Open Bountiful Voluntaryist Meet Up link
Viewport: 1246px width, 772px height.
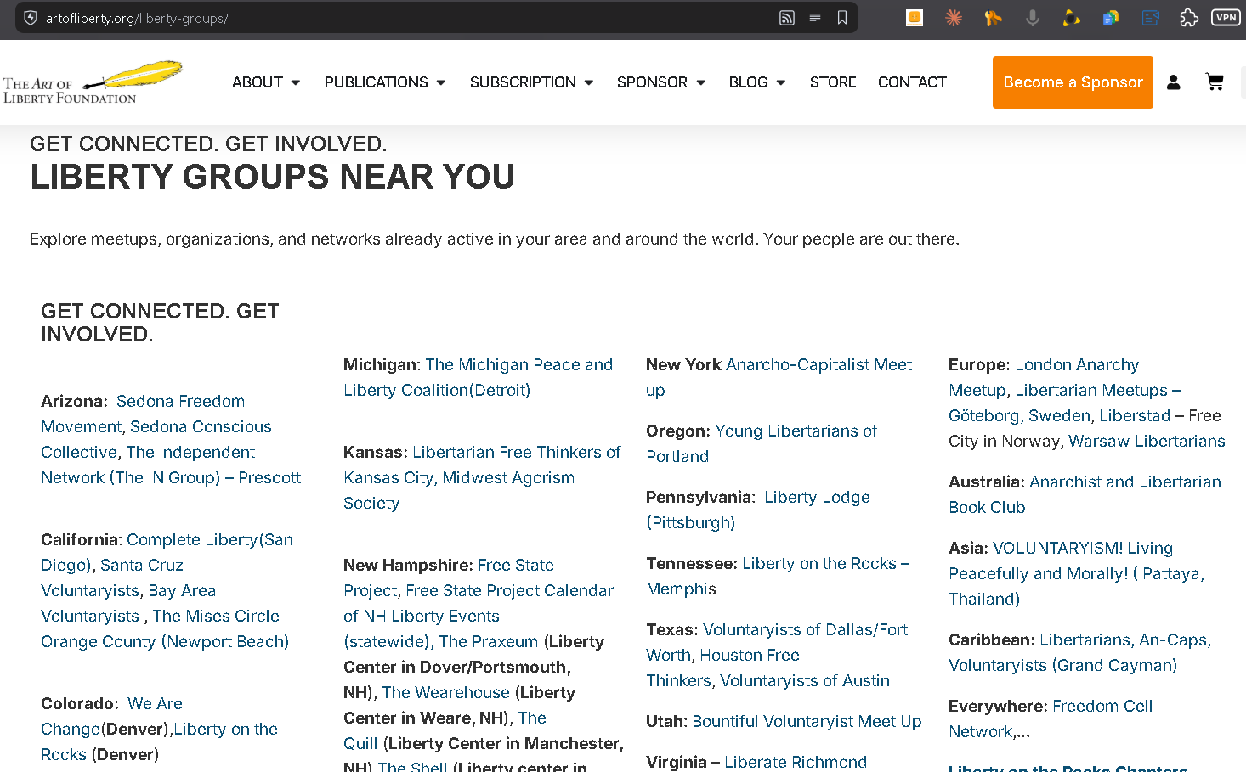click(807, 721)
